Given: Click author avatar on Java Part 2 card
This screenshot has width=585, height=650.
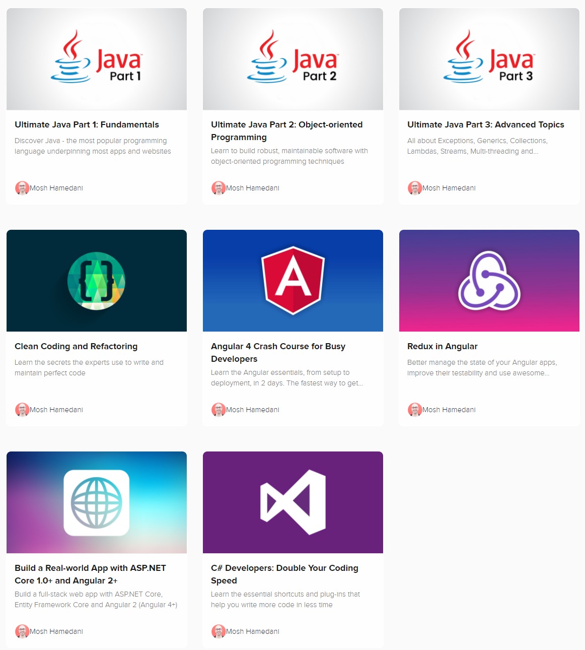Looking at the screenshot, I should click(x=218, y=188).
